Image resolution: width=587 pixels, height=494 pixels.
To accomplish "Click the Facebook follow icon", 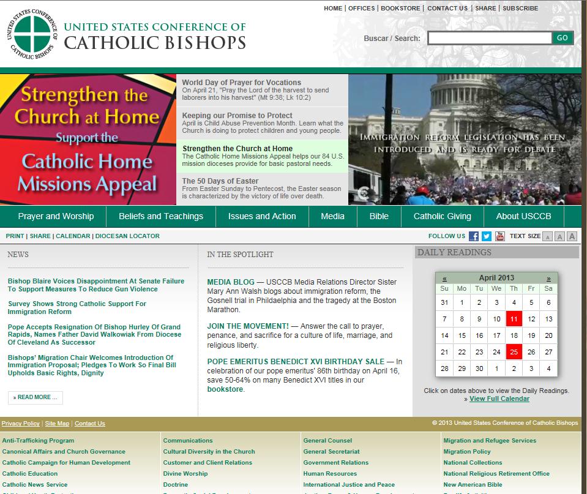I will click(x=473, y=236).
